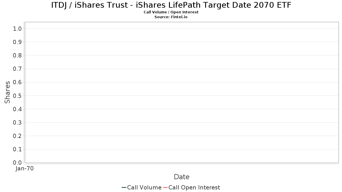Click the 0.8 y-axis tick label
Screen dimensions: 342x192
[17, 55]
